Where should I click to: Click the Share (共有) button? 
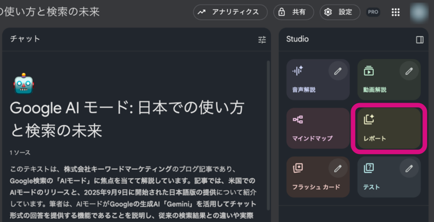point(293,12)
